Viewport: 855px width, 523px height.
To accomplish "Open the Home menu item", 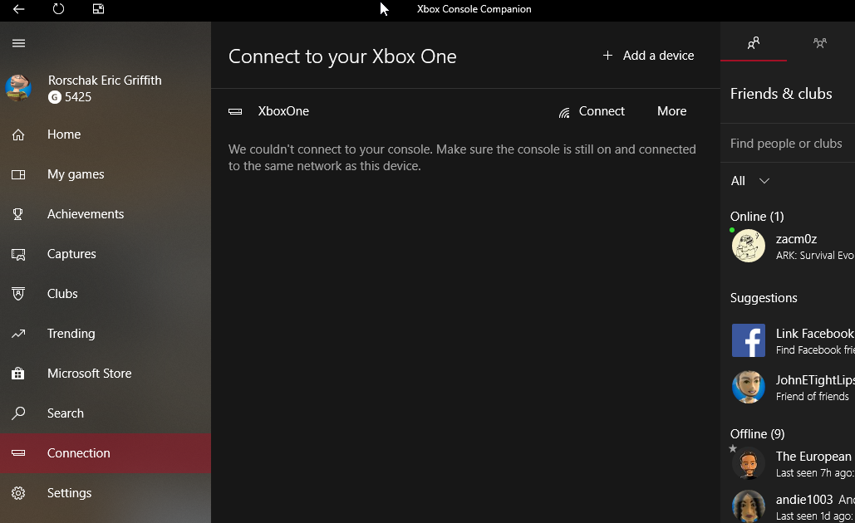I will click(64, 134).
